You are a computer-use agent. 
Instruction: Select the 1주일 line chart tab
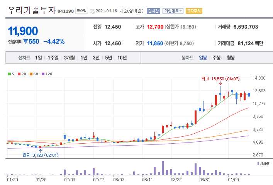[53, 58]
